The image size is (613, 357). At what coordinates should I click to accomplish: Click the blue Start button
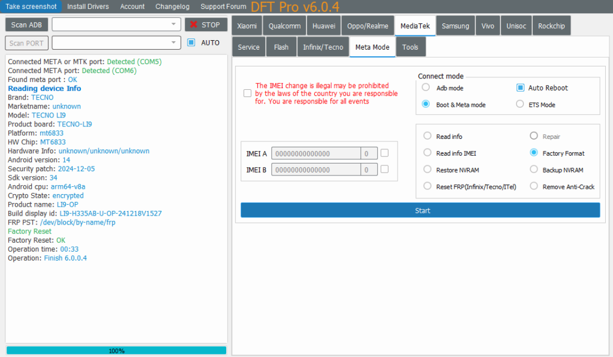(420, 210)
